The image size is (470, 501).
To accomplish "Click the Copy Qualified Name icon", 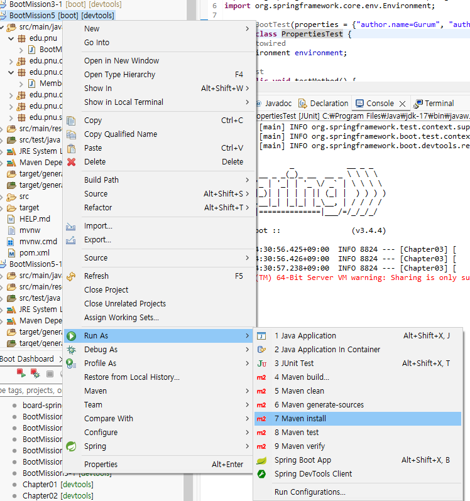I will tap(71, 134).
